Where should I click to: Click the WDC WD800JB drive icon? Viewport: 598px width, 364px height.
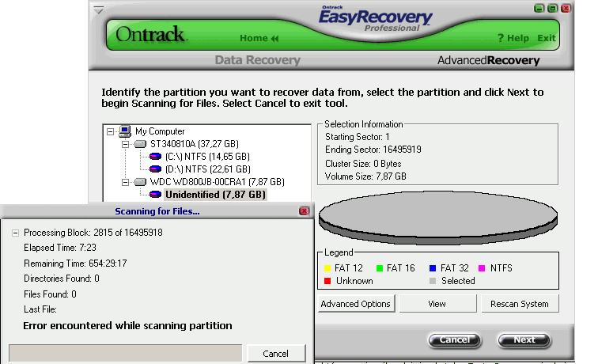point(140,182)
